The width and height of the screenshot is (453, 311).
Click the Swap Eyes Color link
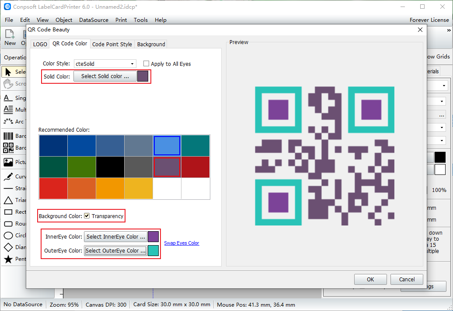tap(181, 243)
